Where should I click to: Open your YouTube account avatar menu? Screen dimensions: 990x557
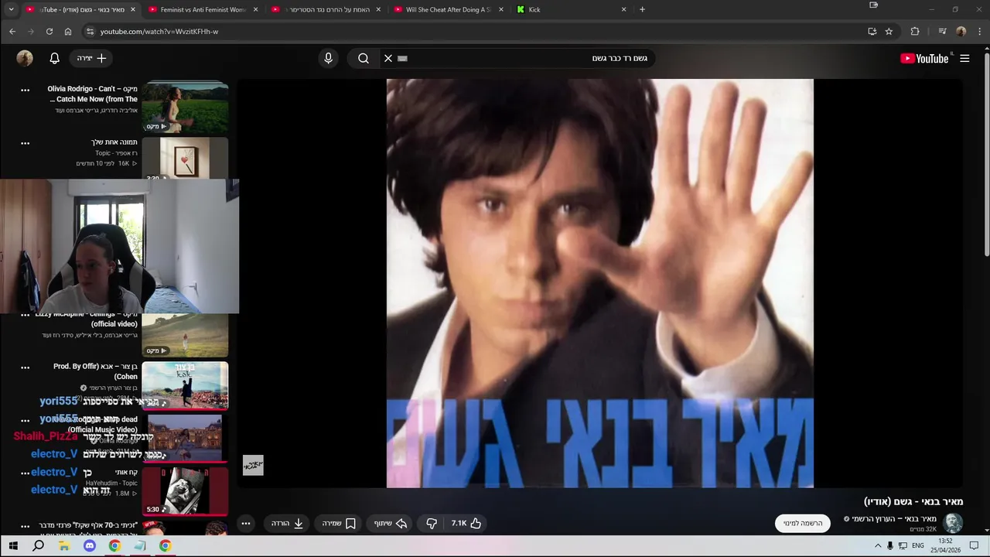(x=25, y=58)
